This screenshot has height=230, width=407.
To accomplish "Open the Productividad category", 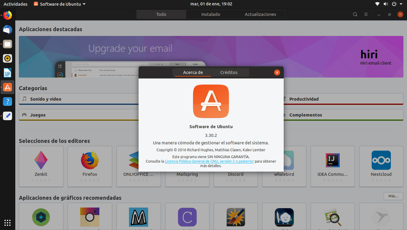I will click(343, 99).
